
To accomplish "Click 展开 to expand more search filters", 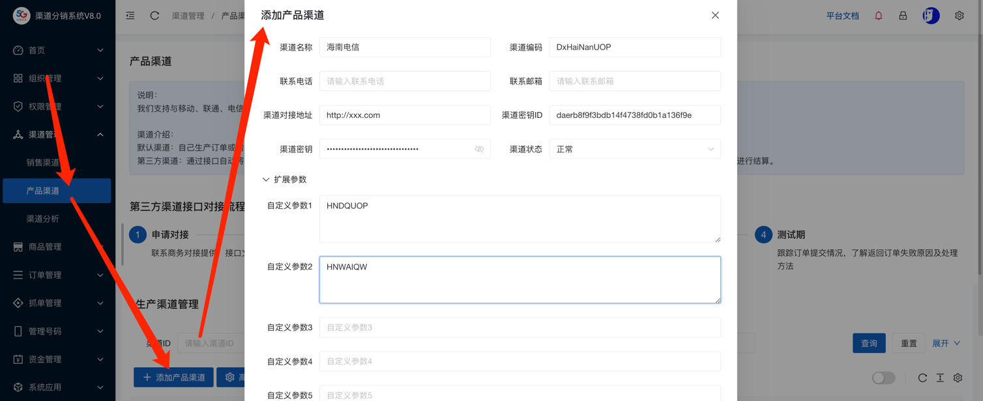I will [x=942, y=342].
